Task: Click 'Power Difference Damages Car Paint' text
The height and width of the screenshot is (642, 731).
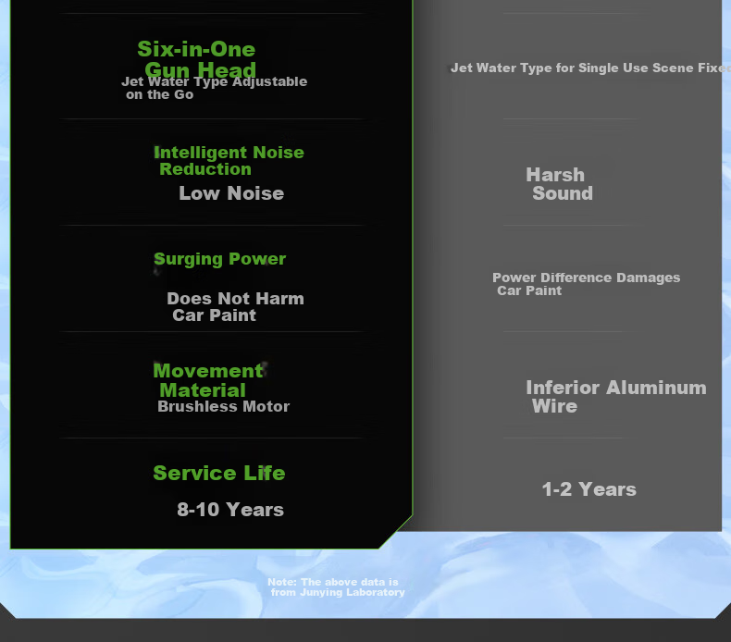Action: coord(587,284)
